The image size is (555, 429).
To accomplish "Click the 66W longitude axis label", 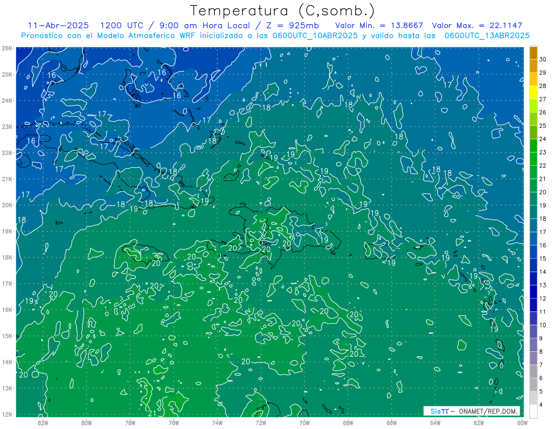I will [391, 423].
